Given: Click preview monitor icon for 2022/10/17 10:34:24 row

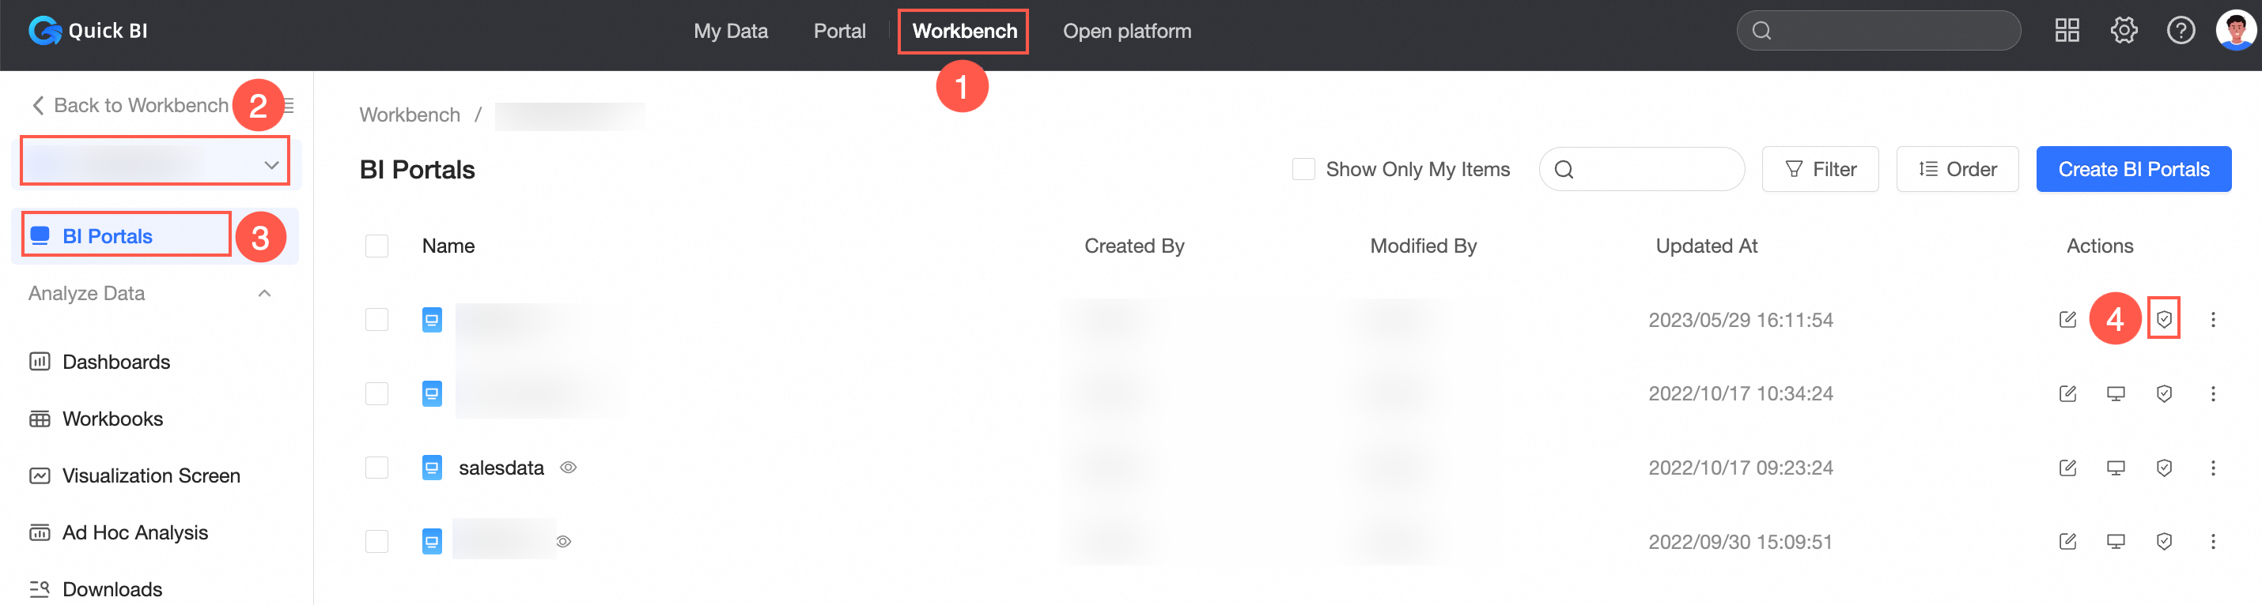Looking at the screenshot, I should point(2116,393).
